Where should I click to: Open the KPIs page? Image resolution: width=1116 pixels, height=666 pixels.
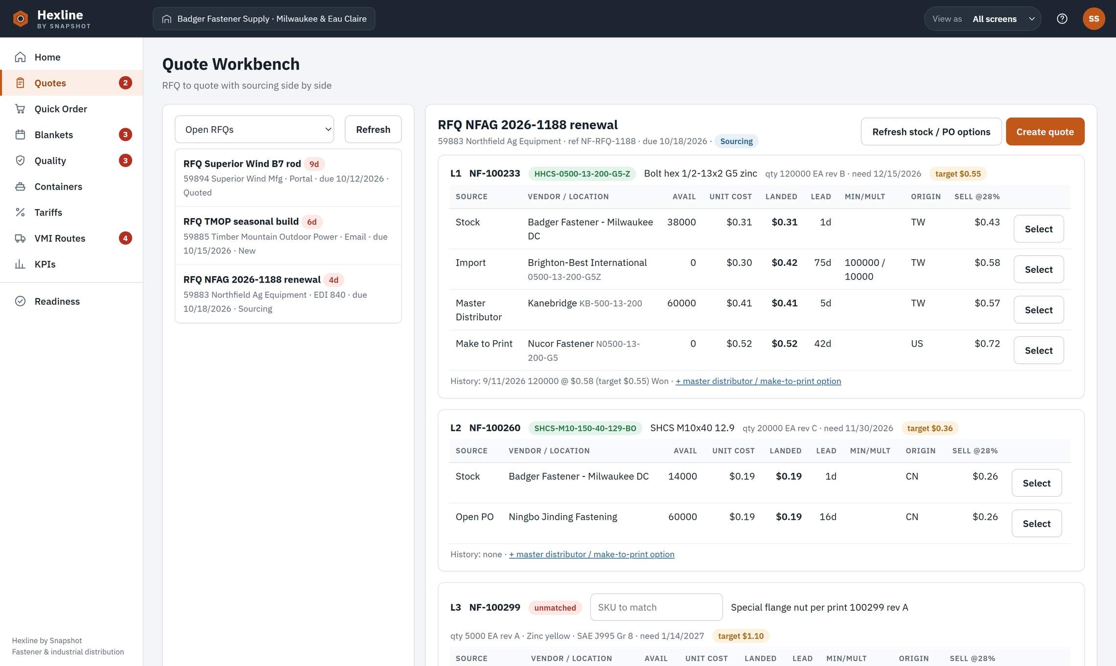(71, 265)
